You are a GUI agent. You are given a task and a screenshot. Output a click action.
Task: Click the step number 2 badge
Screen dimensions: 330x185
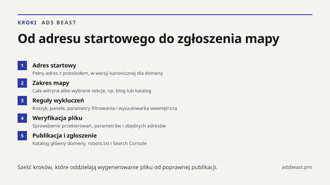point(22,83)
